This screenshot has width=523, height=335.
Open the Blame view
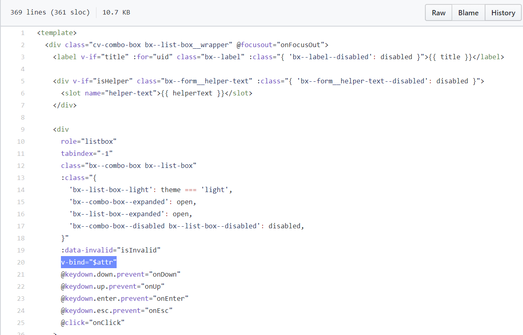pyautogui.click(x=468, y=12)
